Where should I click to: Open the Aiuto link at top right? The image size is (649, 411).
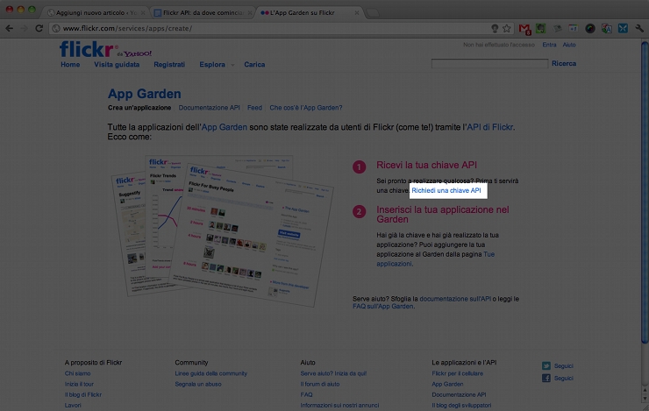[x=569, y=45]
